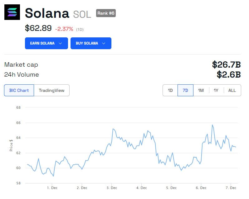Screen dimensions: 249x199
Task: Expand the Earn Solana dropdown chevron
Action: coord(61,43)
